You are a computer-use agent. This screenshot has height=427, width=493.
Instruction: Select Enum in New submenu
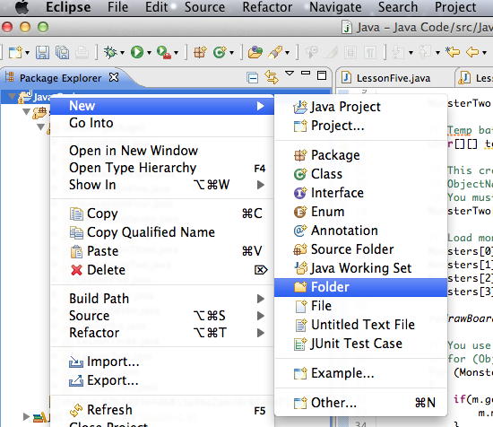[360, 212]
